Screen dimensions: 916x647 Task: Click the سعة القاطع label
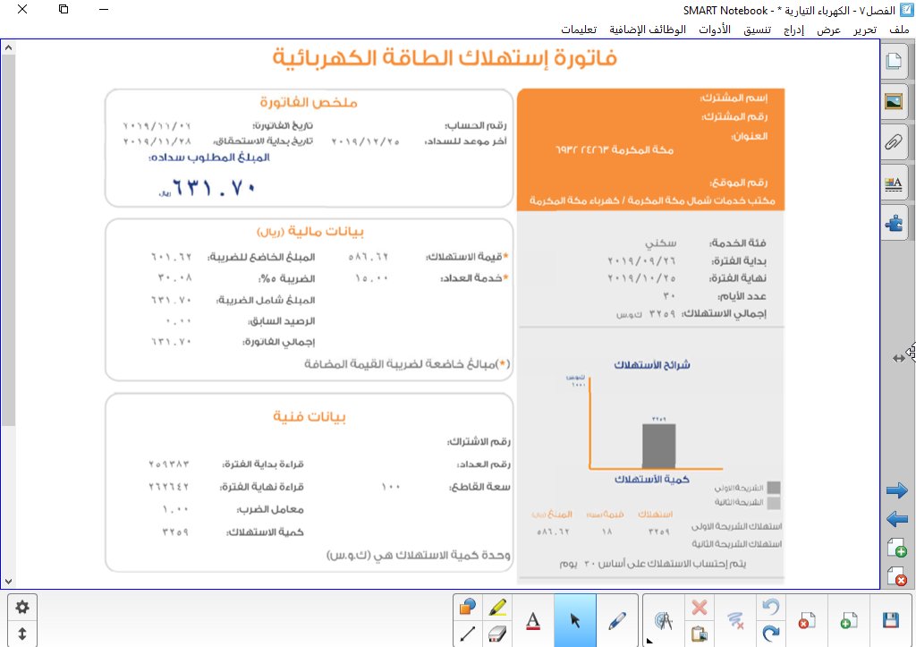tap(479, 487)
